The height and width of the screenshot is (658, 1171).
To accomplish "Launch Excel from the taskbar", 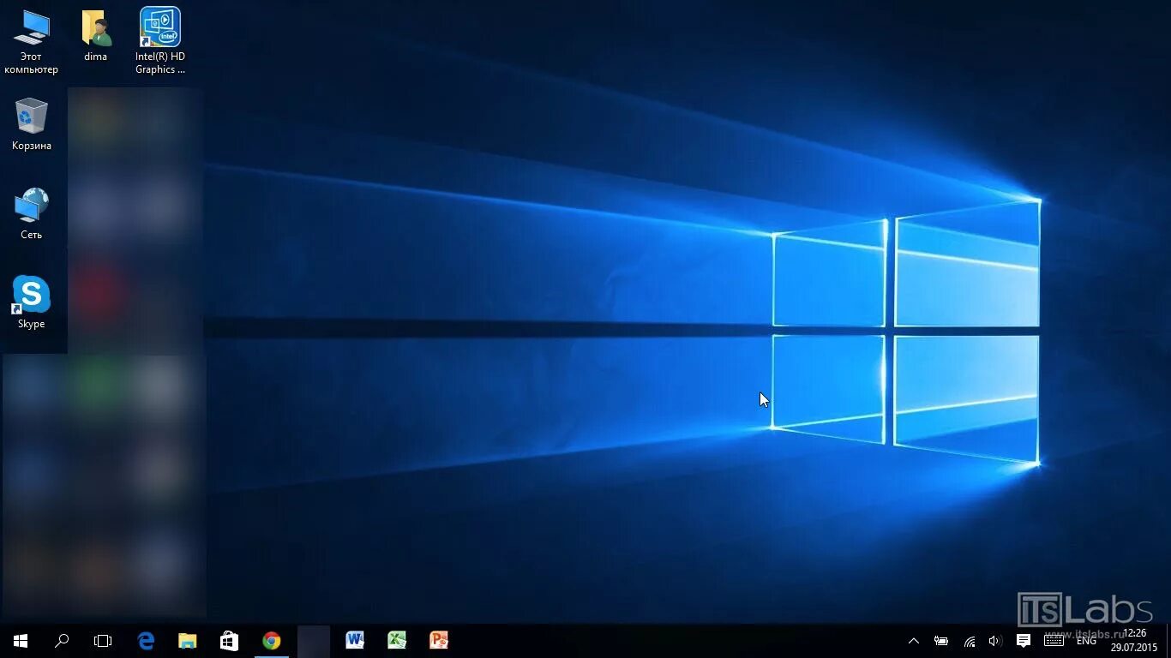I will 397,641.
